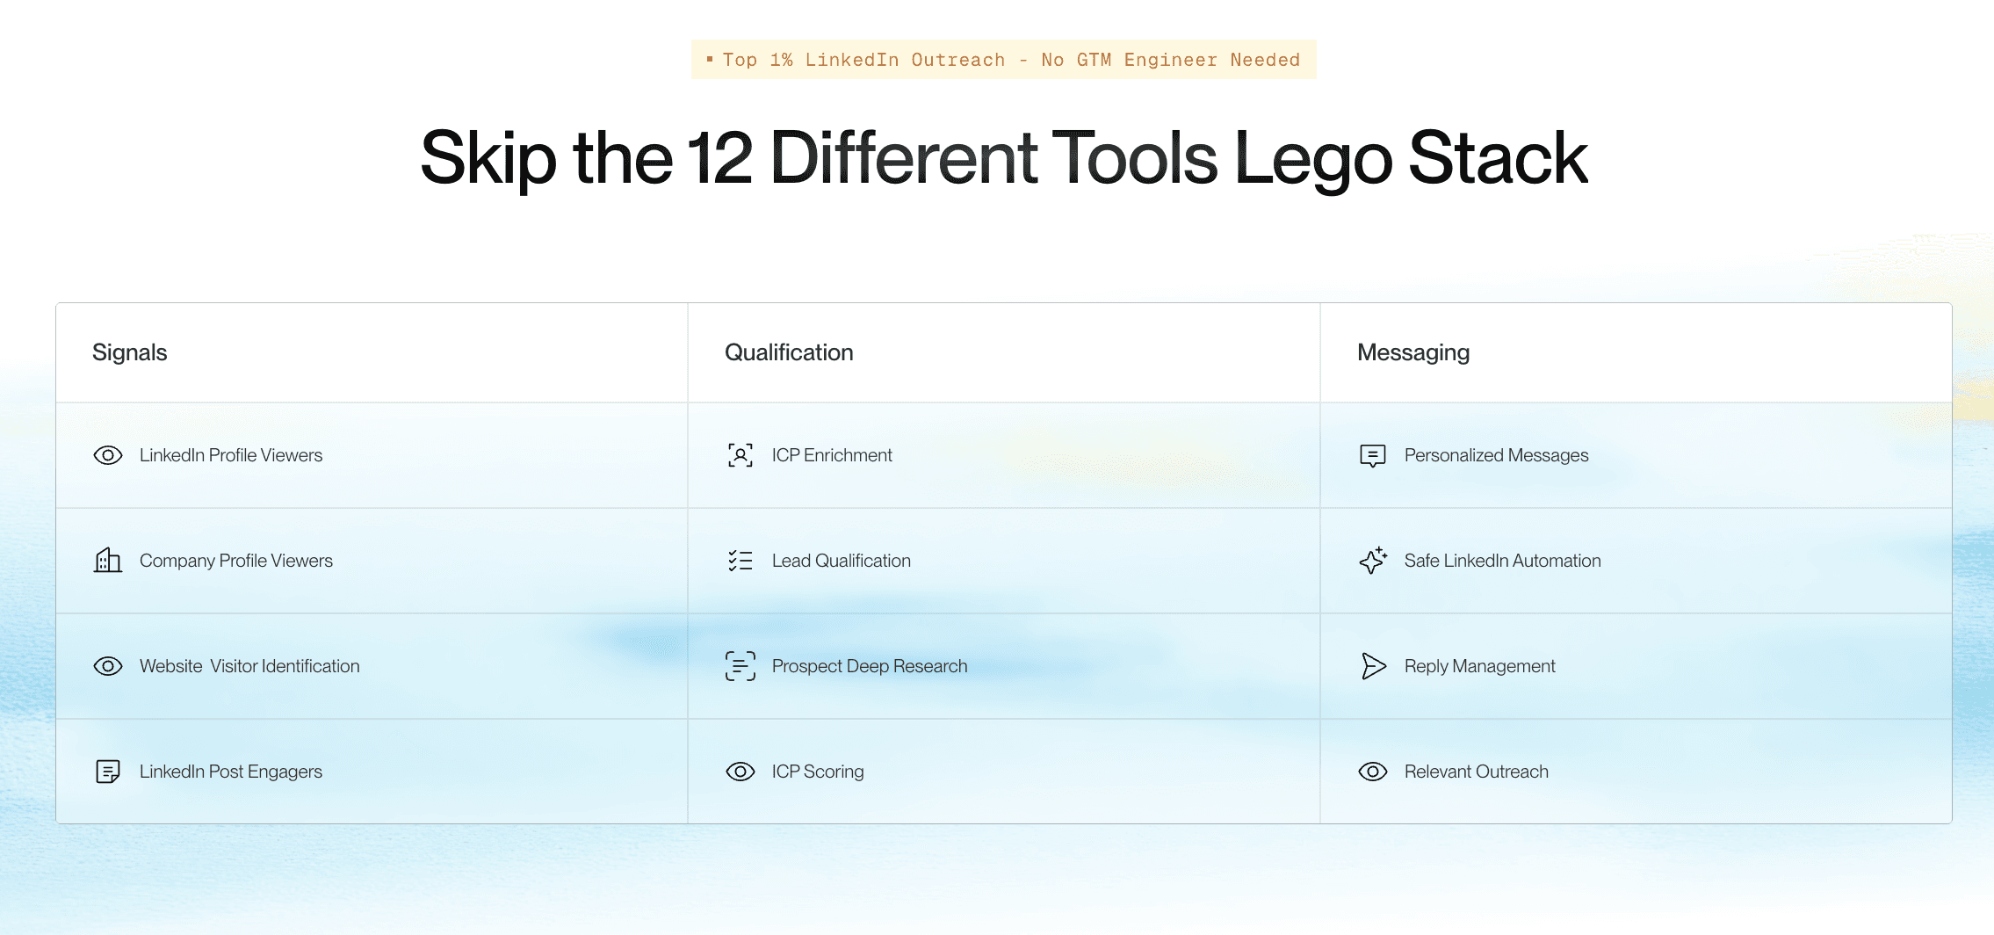This screenshot has height=935, width=1994.
Task: Click the Top 1% LinkedIn Outreach badge
Action: [1004, 60]
